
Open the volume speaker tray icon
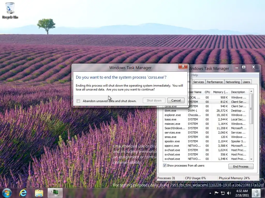[229, 193]
